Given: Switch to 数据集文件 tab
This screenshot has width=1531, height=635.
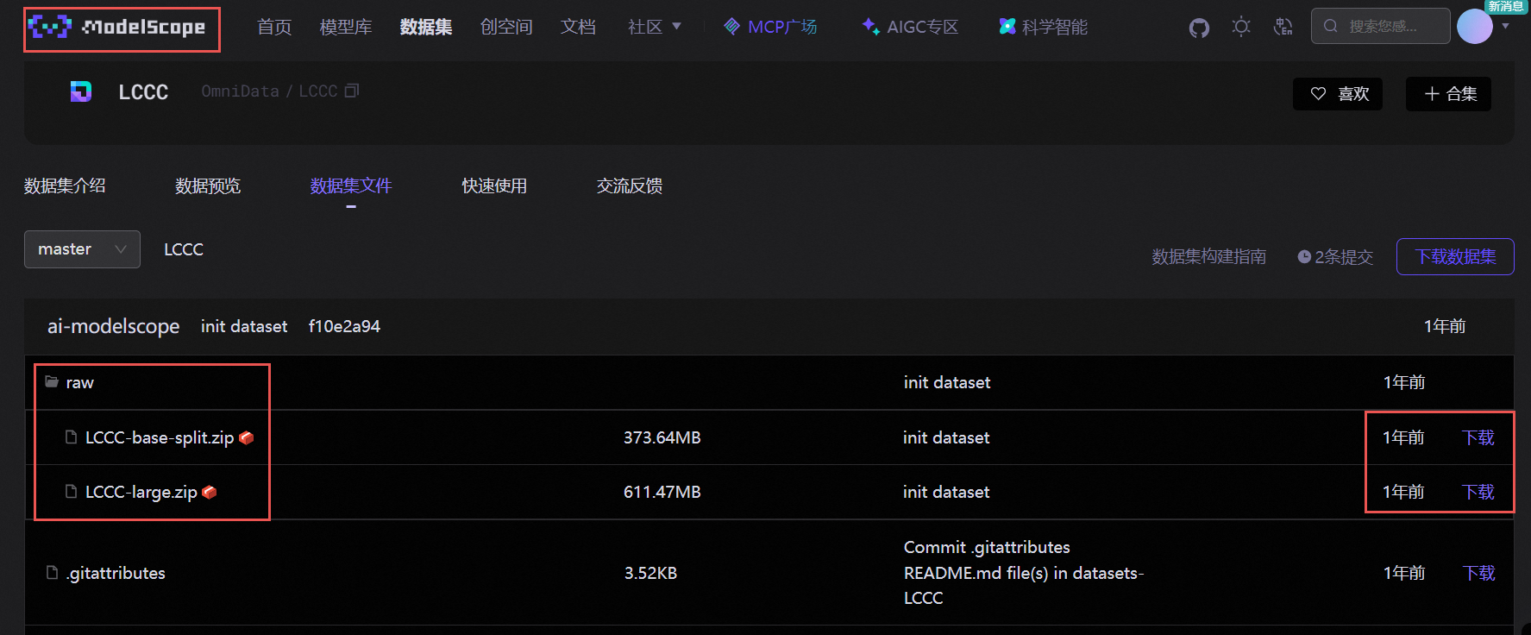Looking at the screenshot, I should pos(351,185).
